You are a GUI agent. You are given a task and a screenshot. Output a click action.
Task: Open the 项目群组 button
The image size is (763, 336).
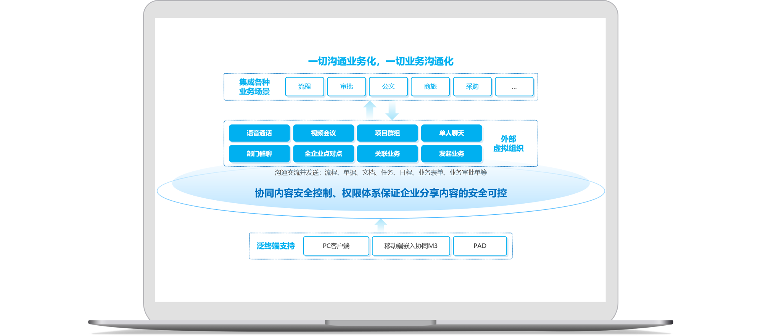pos(387,133)
